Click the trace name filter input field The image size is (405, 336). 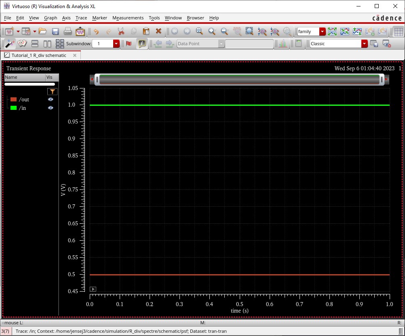tap(28, 84)
